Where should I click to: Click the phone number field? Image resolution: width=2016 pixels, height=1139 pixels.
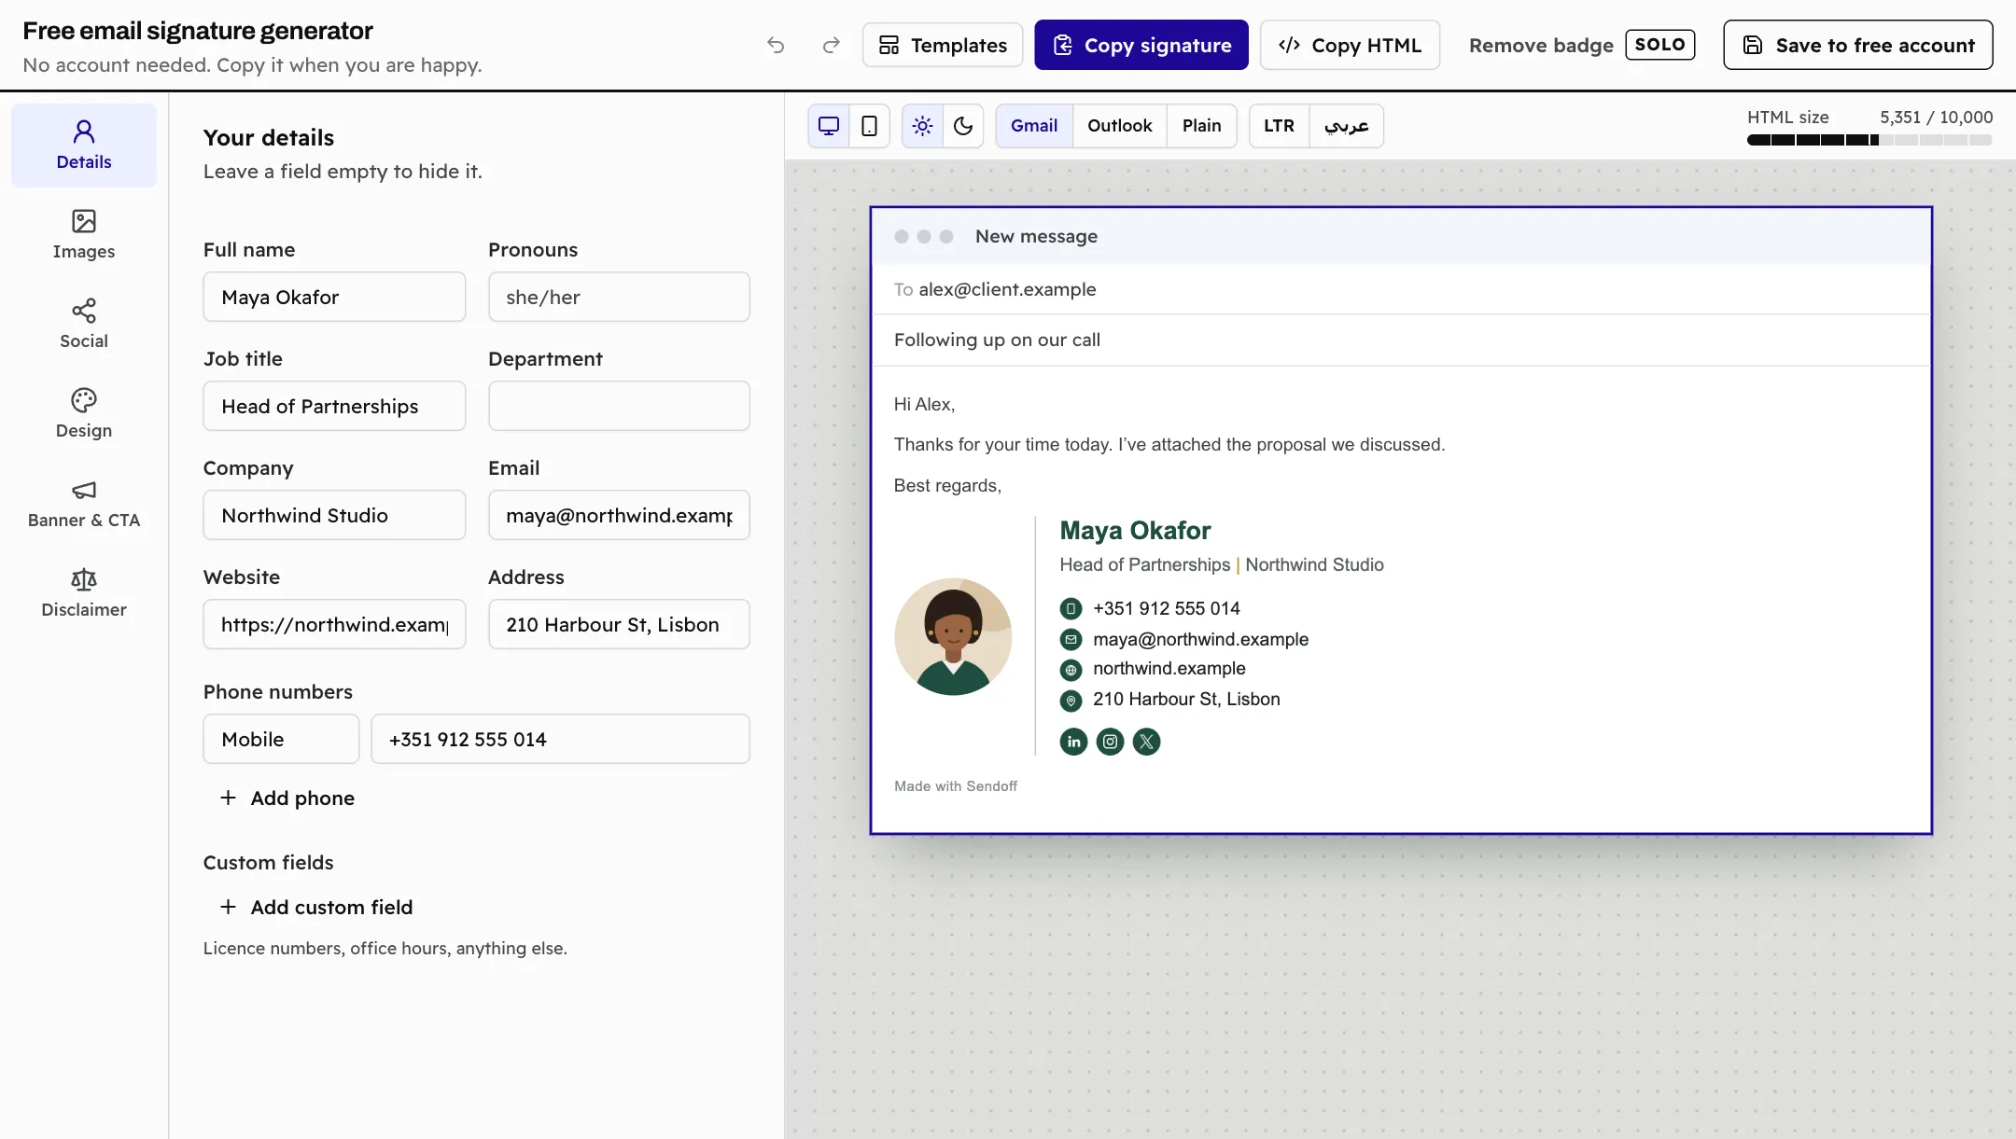click(560, 739)
